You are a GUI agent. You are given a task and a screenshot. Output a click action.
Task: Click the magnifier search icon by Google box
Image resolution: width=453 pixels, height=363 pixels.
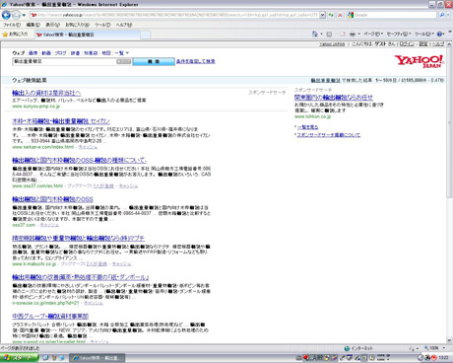click(442, 15)
